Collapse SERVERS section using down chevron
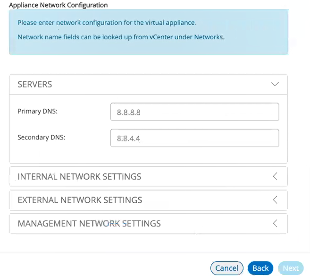This screenshot has height=276, width=310. click(x=275, y=84)
